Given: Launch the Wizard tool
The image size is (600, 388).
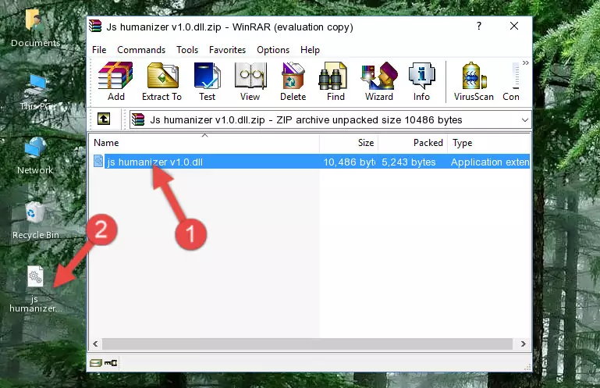Looking at the screenshot, I should (x=379, y=81).
